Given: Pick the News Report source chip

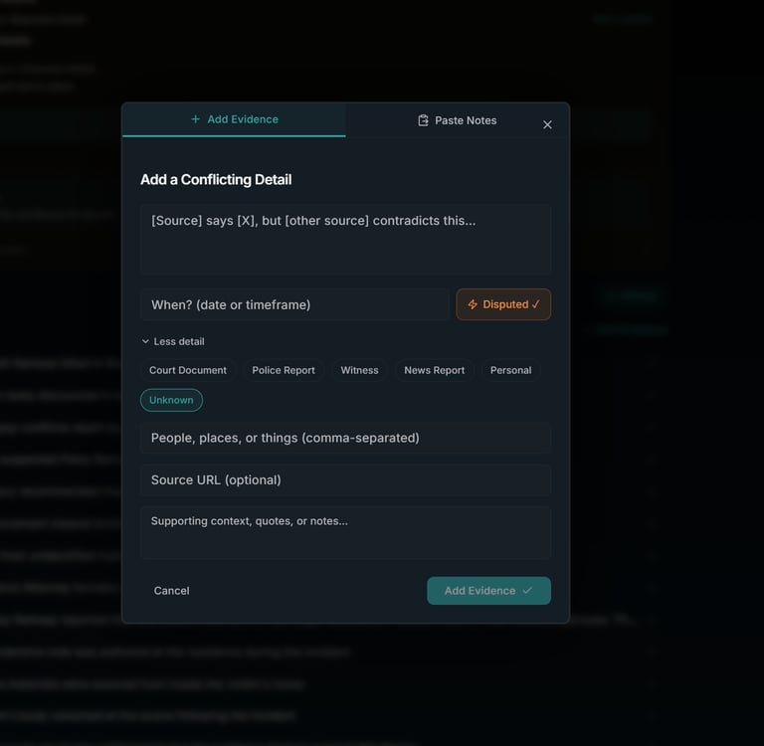Looking at the screenshot, I should tap(434, 370).
